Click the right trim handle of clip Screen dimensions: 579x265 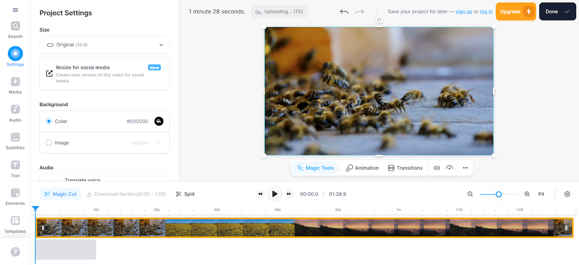pos(566,228)
